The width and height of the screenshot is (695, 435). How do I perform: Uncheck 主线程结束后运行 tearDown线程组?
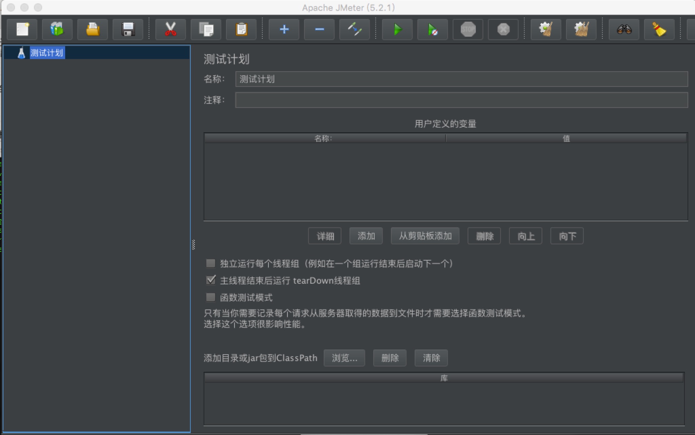210,280
